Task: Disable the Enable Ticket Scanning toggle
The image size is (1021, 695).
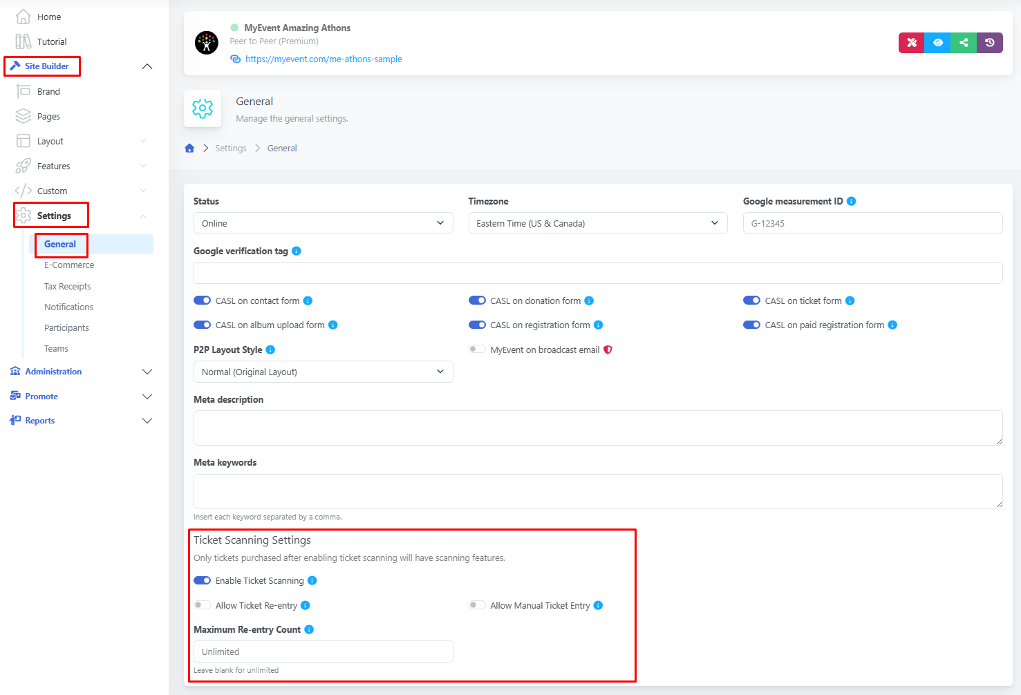Action: [x=203, y=581]
